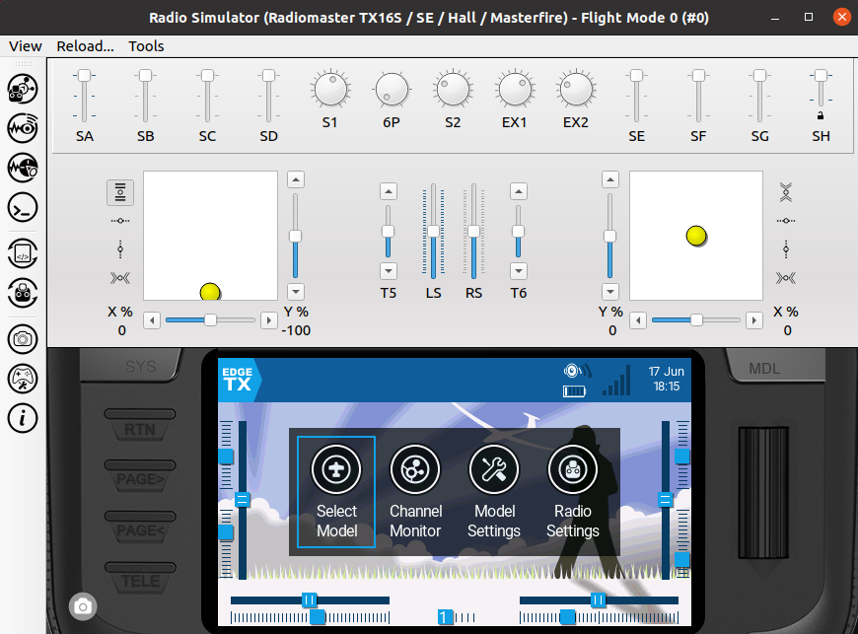Click left stick X trim right arrow
Image resolution: width=858 pixels, height=634 pixels.
tap(268, 320)
